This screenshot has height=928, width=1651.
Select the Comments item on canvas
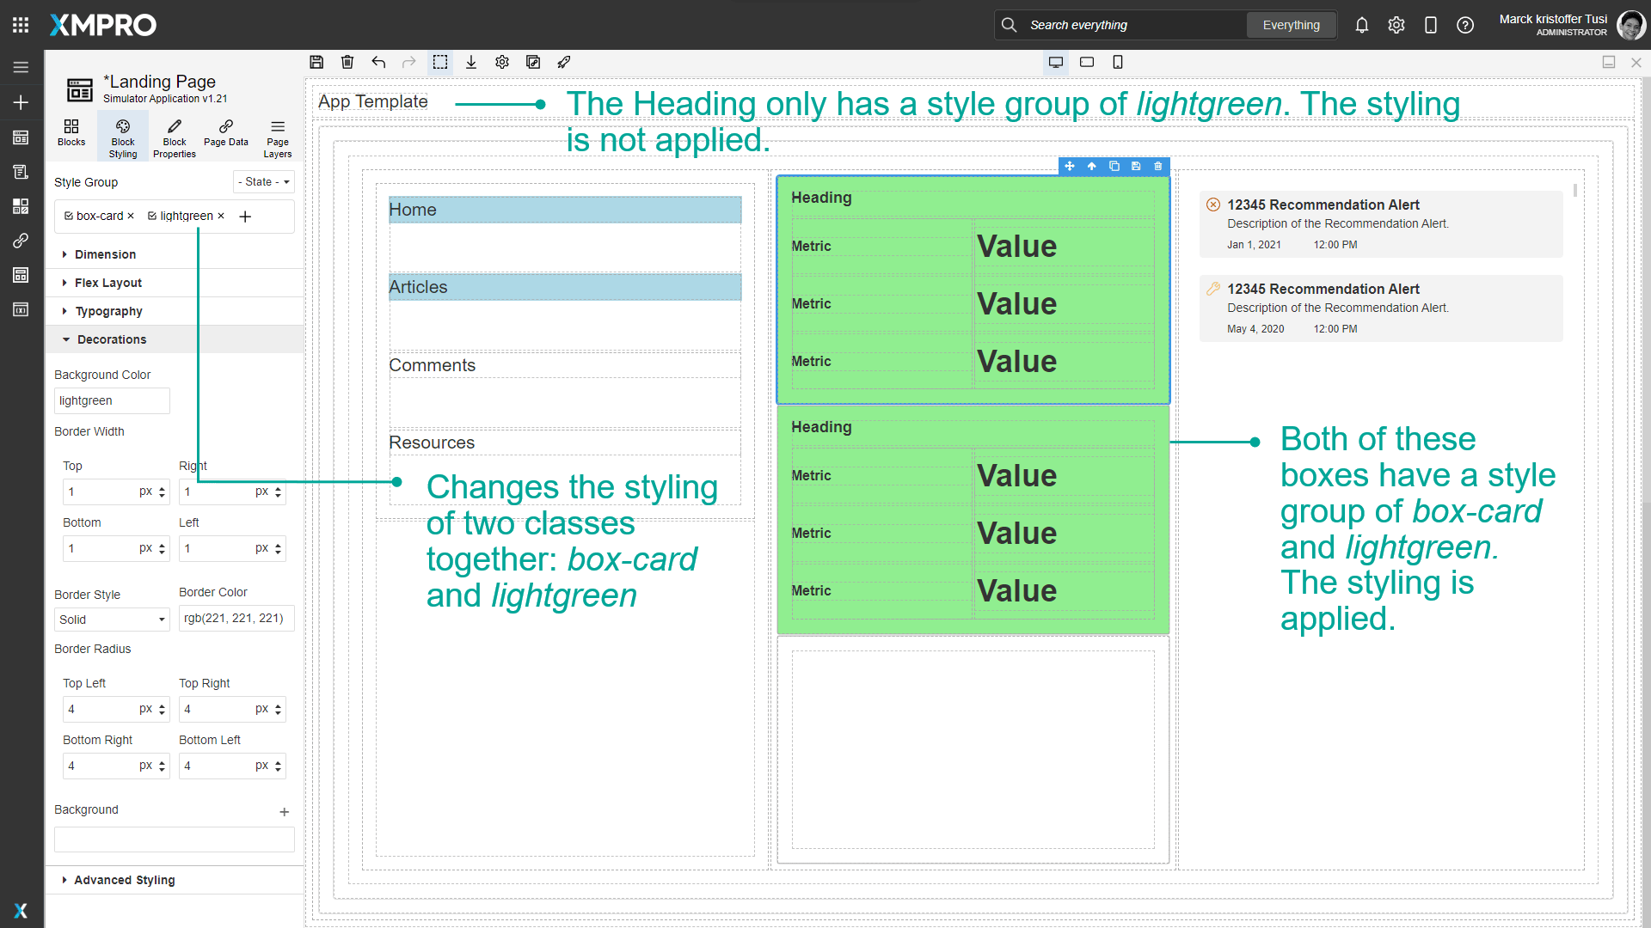565,365
